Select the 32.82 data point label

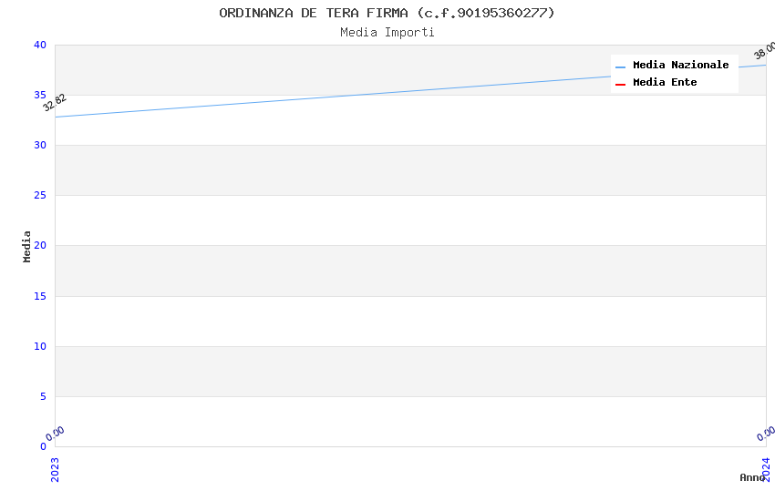point(55,102)
